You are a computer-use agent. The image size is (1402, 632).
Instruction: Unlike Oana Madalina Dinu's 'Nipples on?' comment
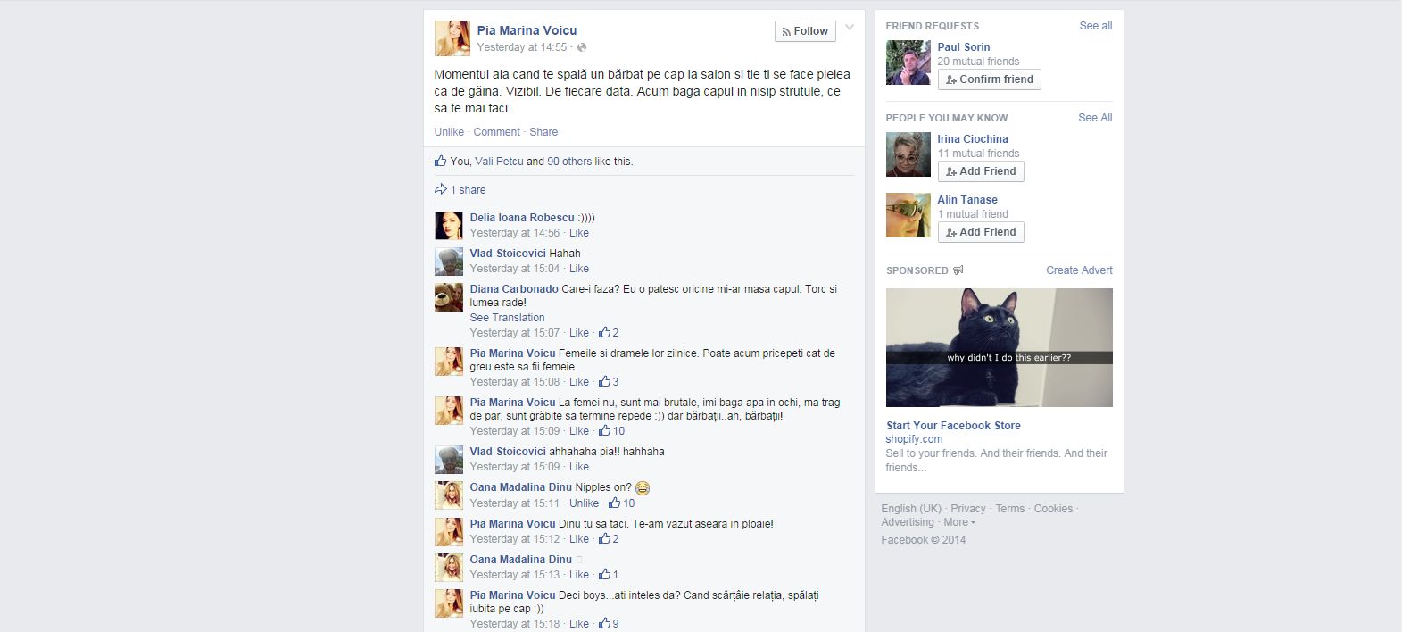[x=585, y=503]
